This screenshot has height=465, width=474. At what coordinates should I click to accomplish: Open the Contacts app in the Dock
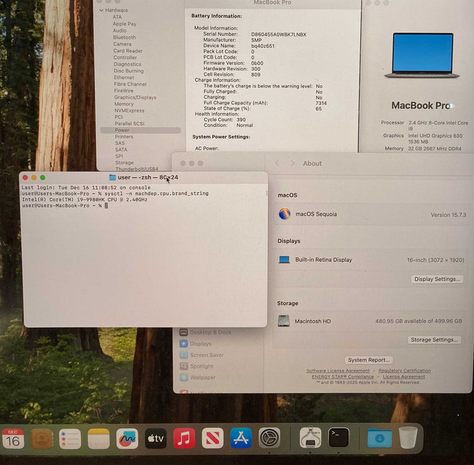tap(42, 438)
